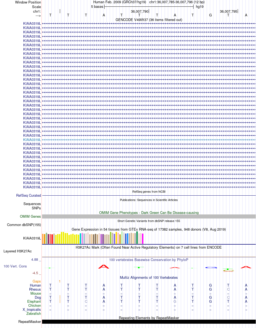This screenshot has height=328, width=256.
Task: Select the Dog alignment row label
Action: [38, 298]
